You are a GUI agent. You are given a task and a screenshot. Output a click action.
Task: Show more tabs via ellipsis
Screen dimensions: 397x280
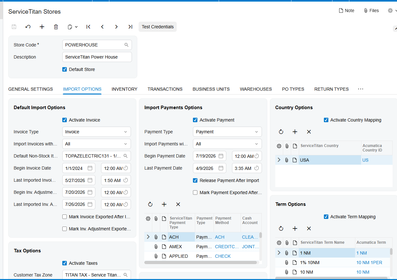360,89
